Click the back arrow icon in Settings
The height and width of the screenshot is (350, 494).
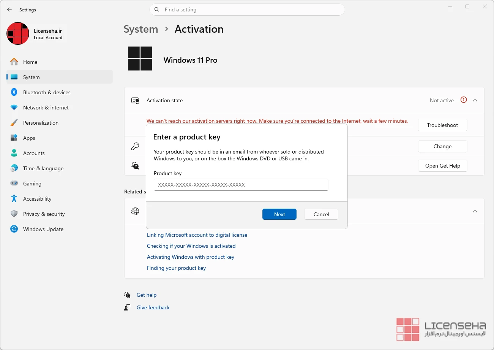click(9, 10)
